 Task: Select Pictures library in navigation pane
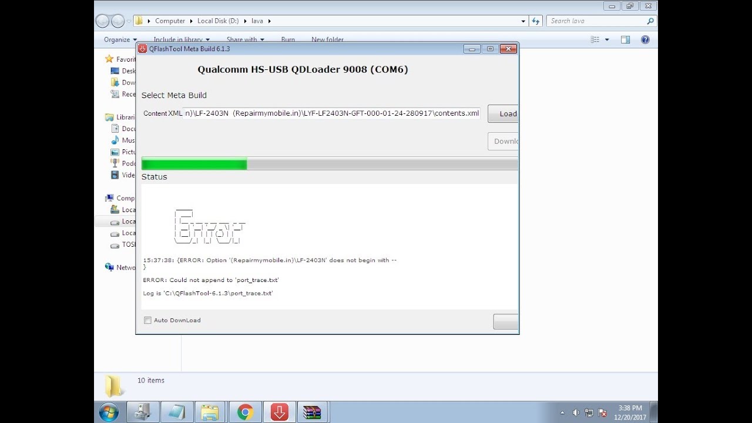[x=123, y=152]
